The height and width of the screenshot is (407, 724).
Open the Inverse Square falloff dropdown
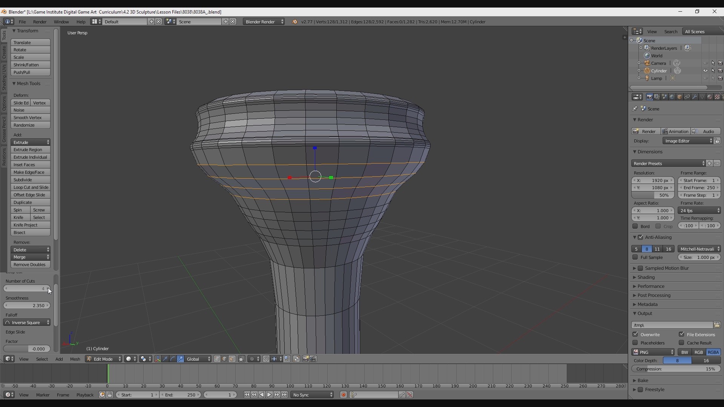tap(27, 323)
